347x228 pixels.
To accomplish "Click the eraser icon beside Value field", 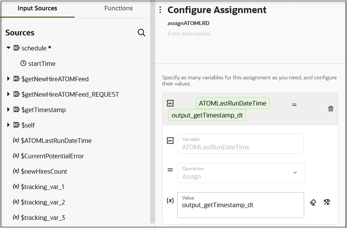I will click(x=313, y=202).
